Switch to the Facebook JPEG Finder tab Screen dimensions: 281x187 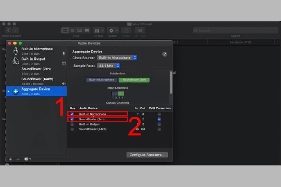coord(241,42)
